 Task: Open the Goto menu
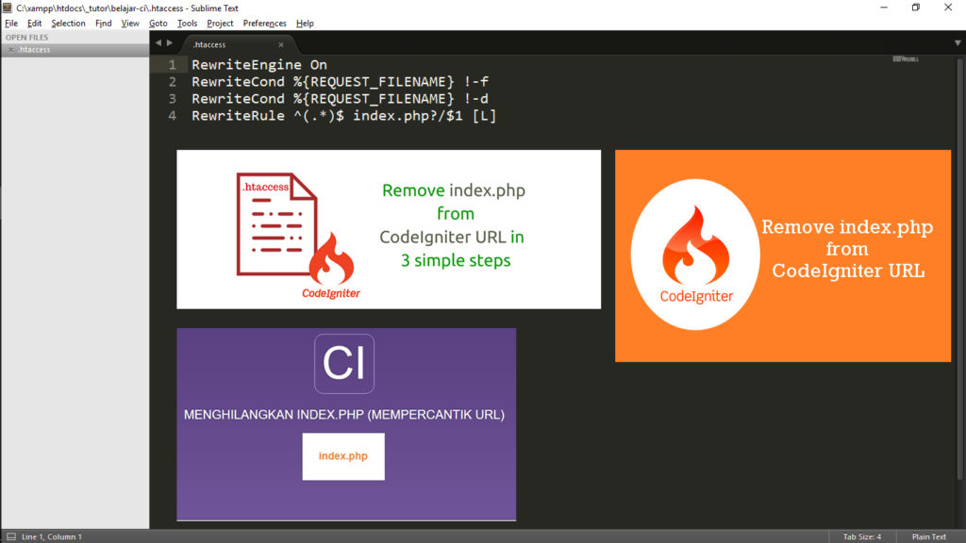tap(158, 23)
